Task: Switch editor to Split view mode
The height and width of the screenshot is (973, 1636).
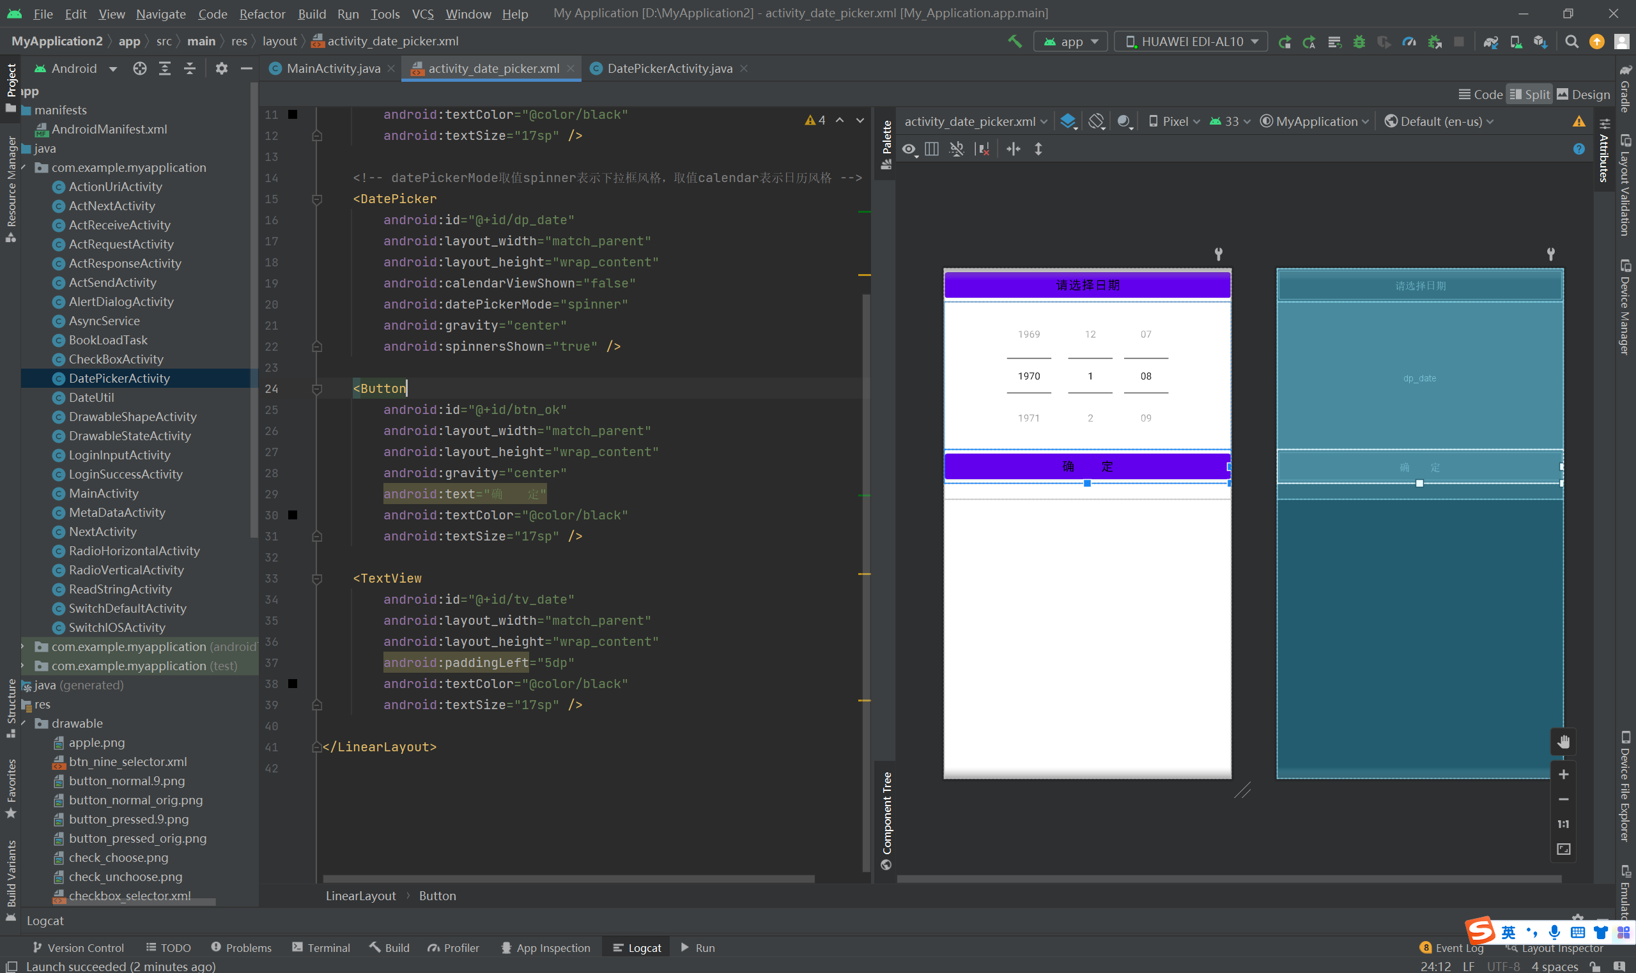Action: tap(1529, 95)
